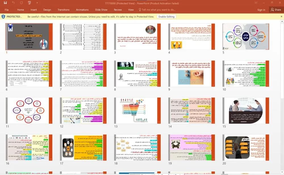Open the Customize Quick Access Toolbar dropdown
The width and height of the screenshot is (284, 175).
click(37, 3)
